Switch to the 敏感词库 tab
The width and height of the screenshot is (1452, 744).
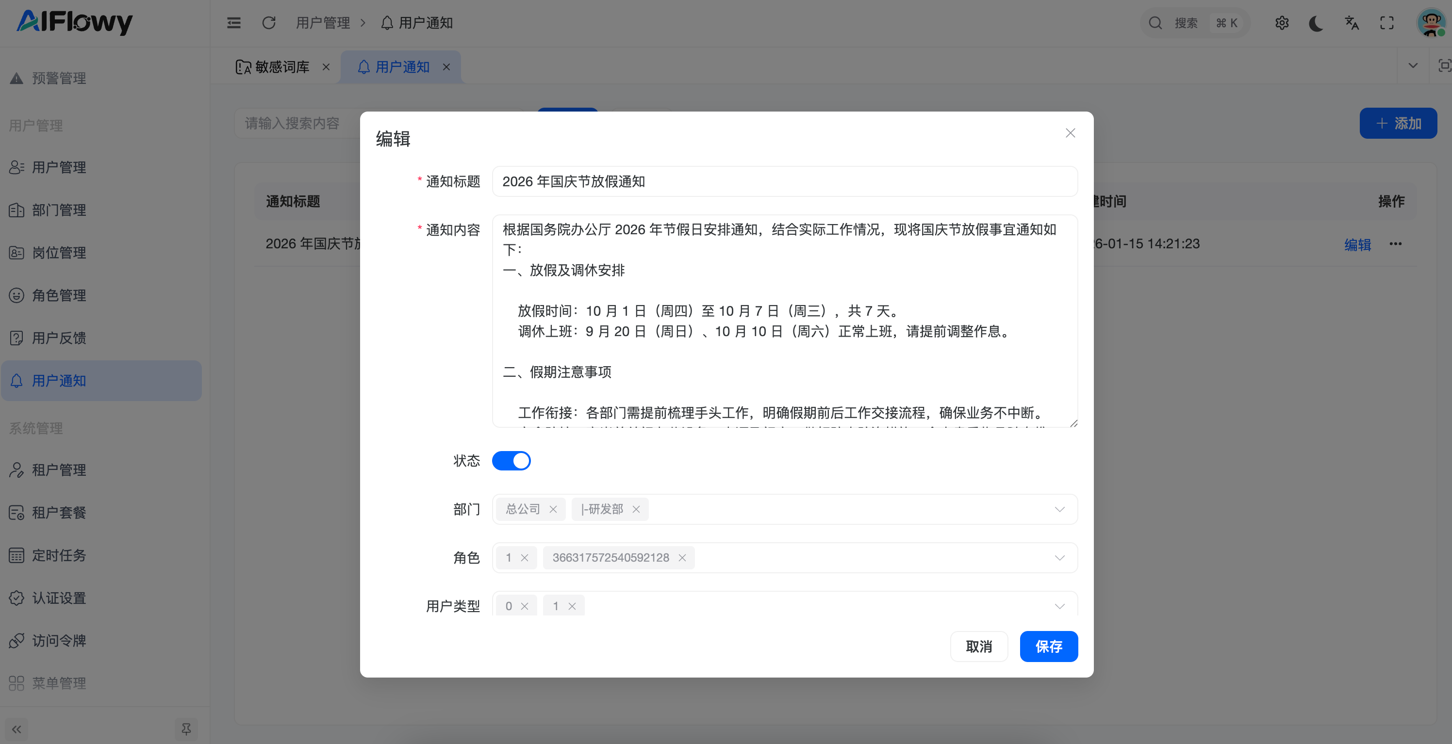pyautogui.click(x=281, y=67)
